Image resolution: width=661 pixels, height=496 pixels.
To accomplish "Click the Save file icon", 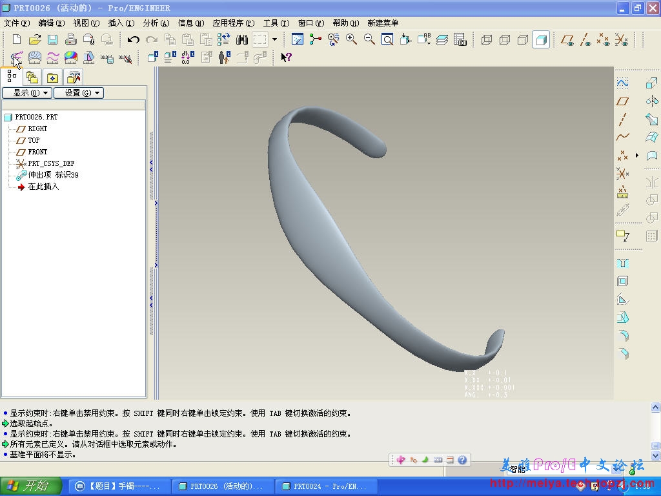I will click(53, 40).
